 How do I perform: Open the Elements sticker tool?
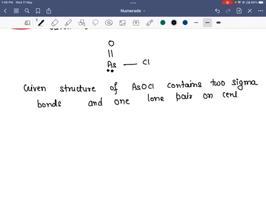[x=109, y=23]
